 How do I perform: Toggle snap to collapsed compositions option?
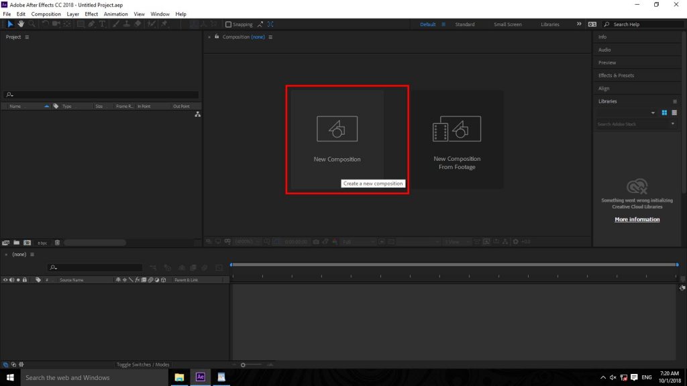point(270,25)
